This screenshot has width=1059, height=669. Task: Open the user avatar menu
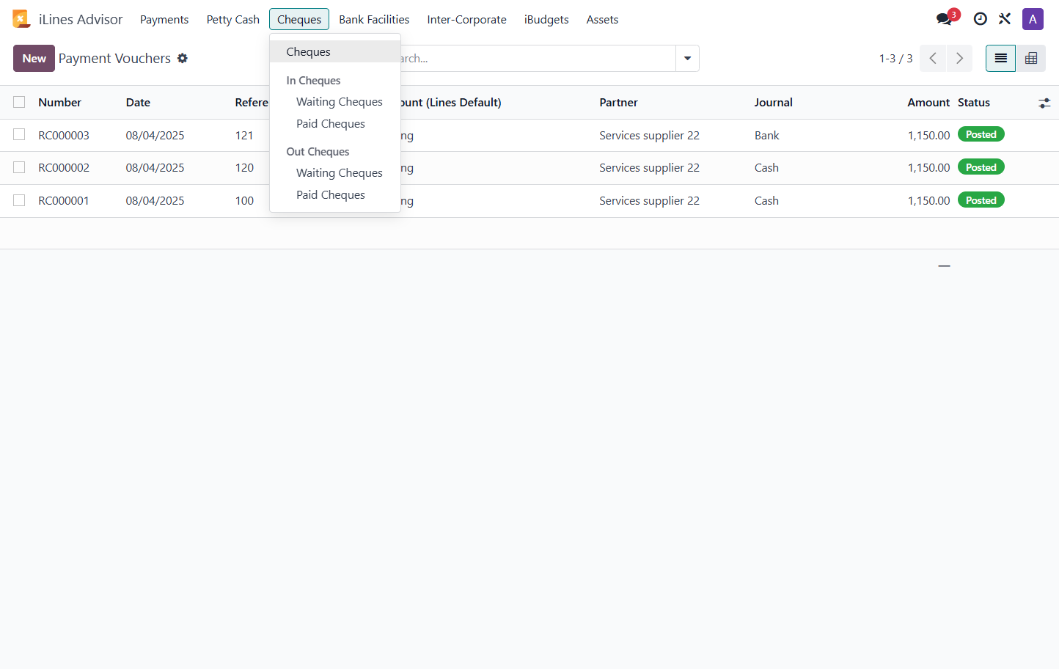coord(1033,19)
